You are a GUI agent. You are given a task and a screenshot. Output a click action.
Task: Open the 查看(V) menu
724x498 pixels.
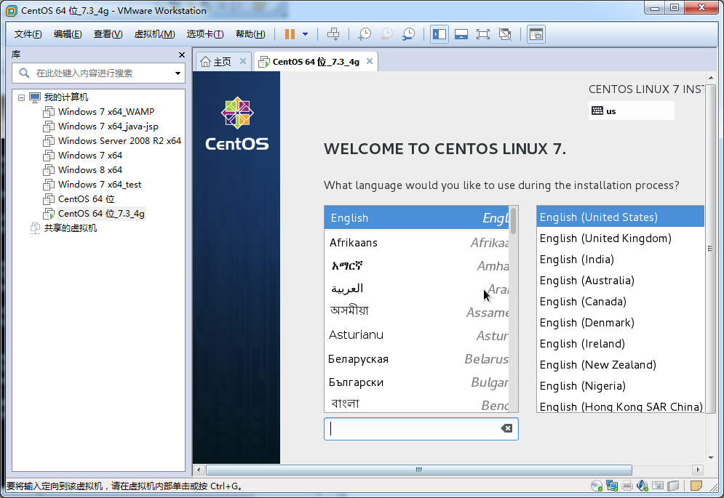tap(108, 34)
